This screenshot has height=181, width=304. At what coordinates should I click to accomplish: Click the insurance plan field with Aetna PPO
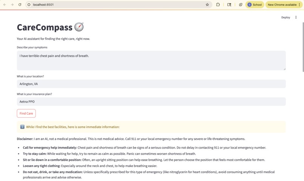(151, 101)
